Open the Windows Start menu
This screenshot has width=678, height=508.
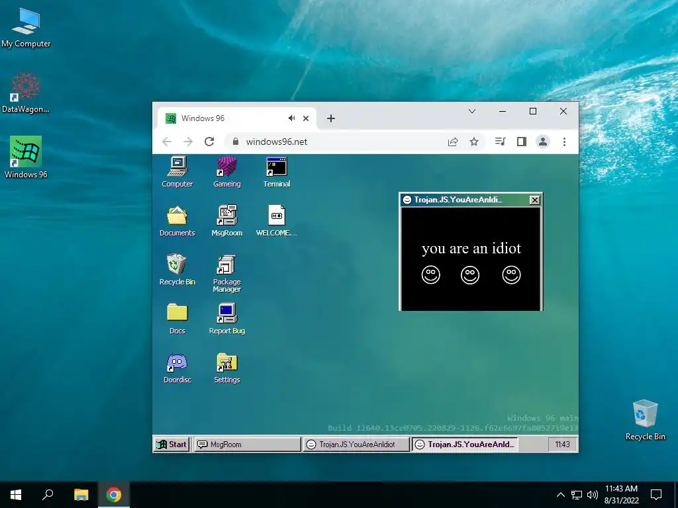[x=16, y=495]
